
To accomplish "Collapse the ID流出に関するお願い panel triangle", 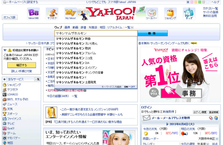I will coord(5,50).
